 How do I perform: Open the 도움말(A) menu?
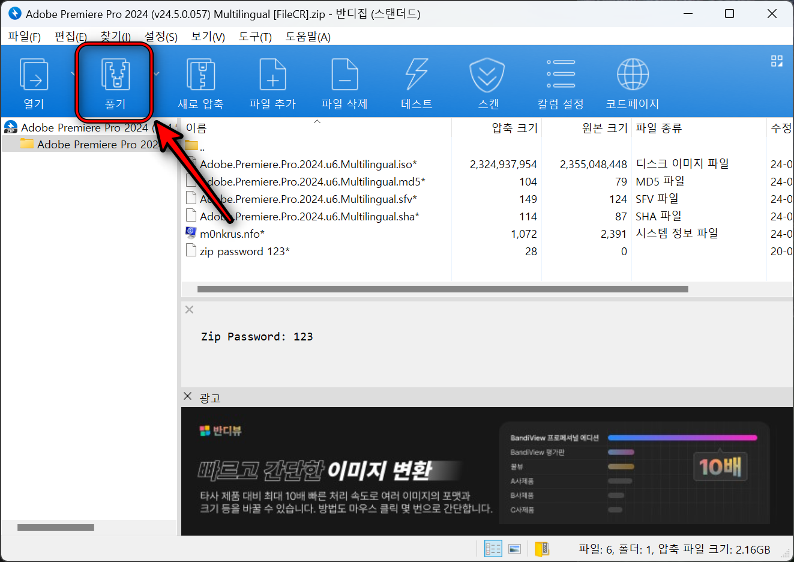308,37
